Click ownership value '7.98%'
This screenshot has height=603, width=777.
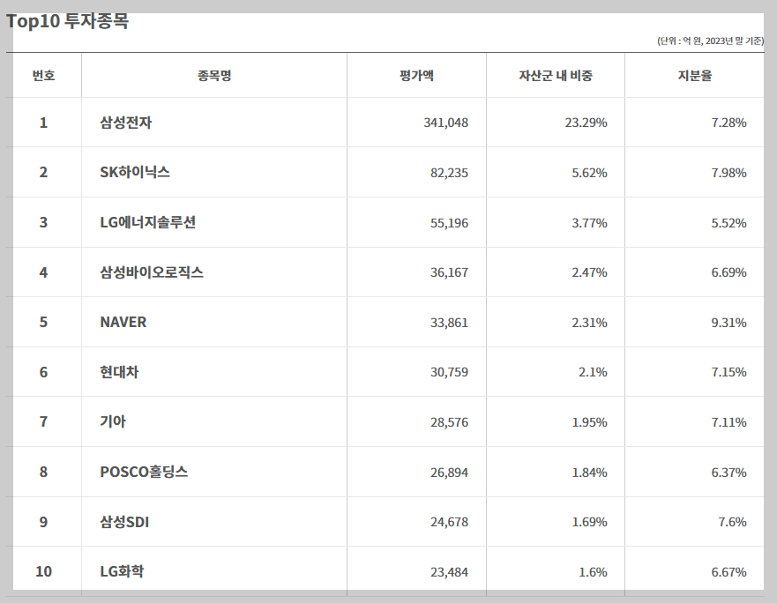[728, 173]
